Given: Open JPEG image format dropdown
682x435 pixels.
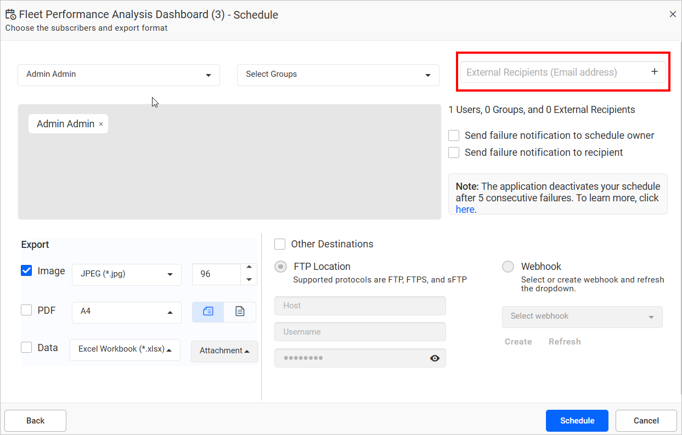Looking at the screenshot, I should click(x=126, y=274).
